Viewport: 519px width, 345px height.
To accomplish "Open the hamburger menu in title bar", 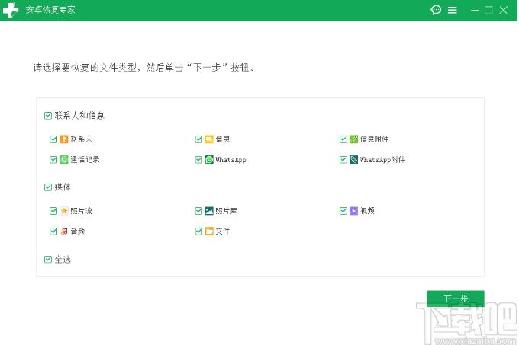I will click(x=453, y=10).
